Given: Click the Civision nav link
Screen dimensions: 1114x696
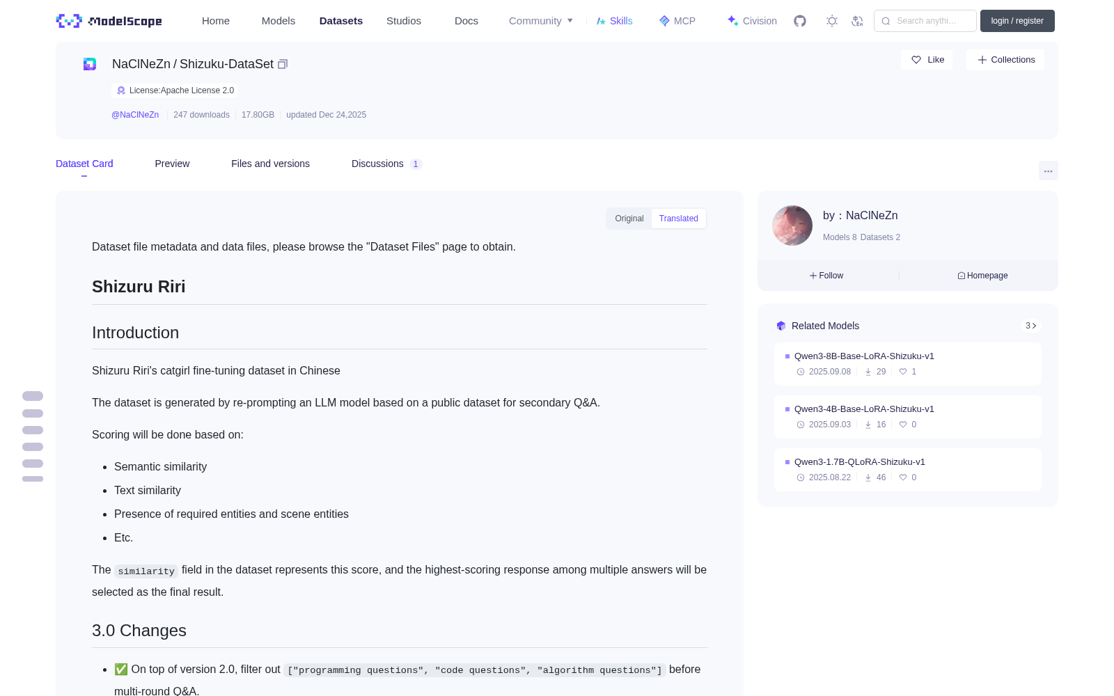Looking at the screenshot, I should pyautogui.click(x=752, y=21).
